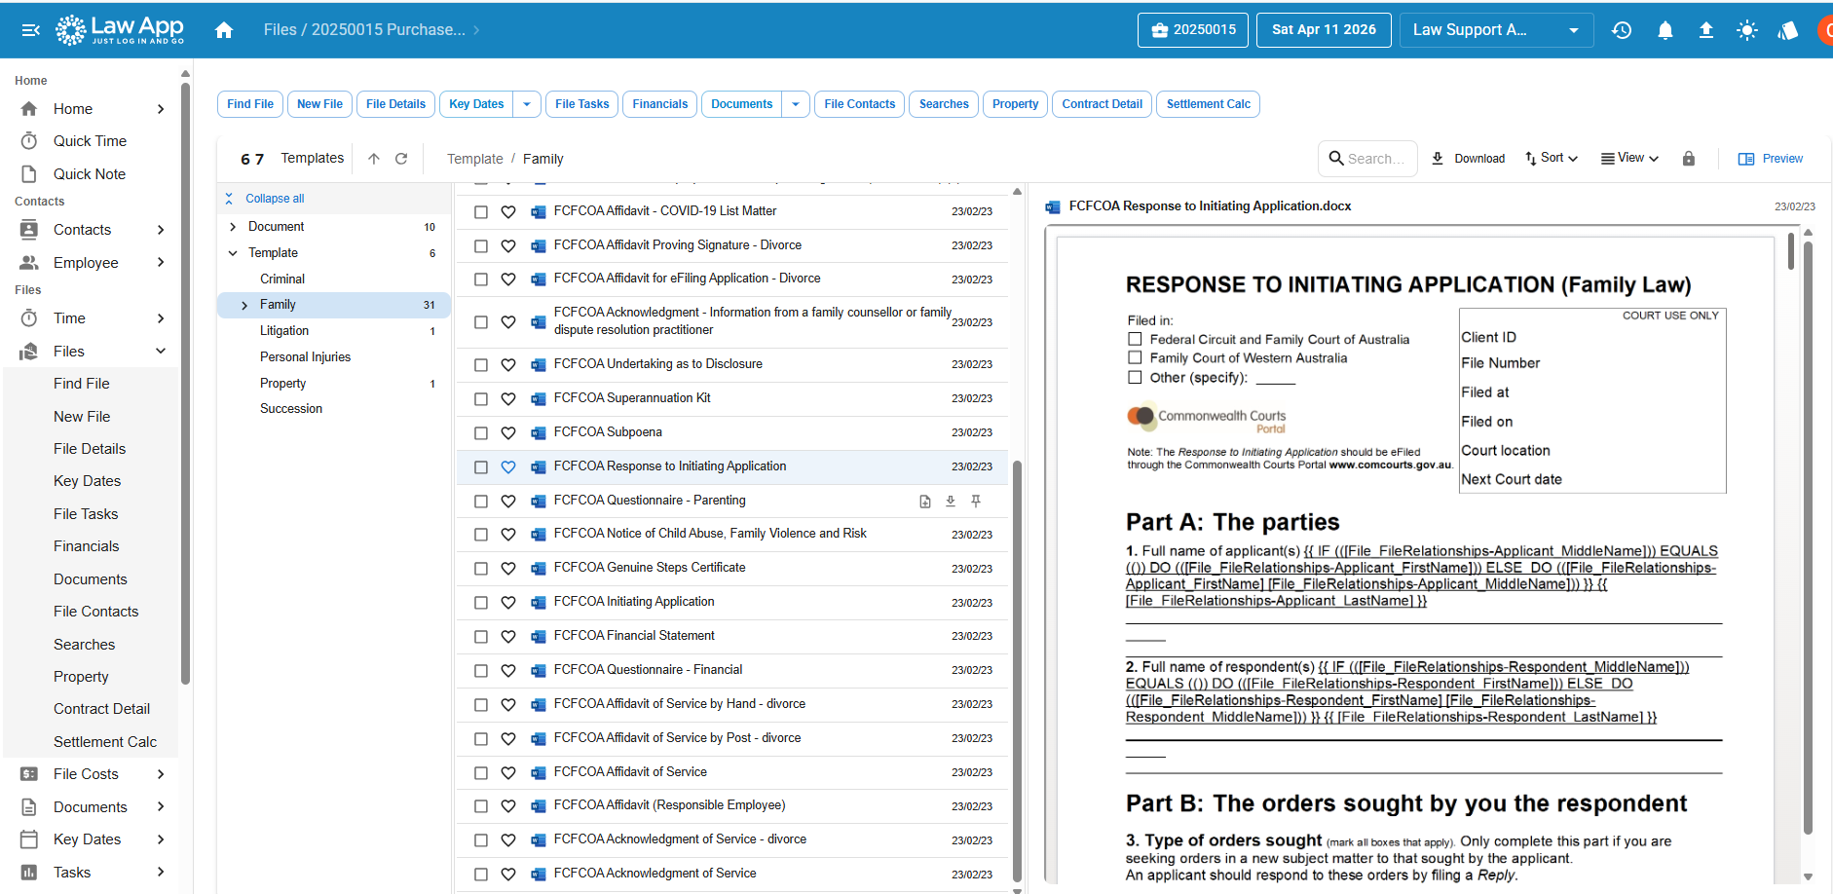Viewport: 1833px width, 894px height.
Task: Tick the FCFCOA Financial Statement checkbox
Action: point(481,637)
